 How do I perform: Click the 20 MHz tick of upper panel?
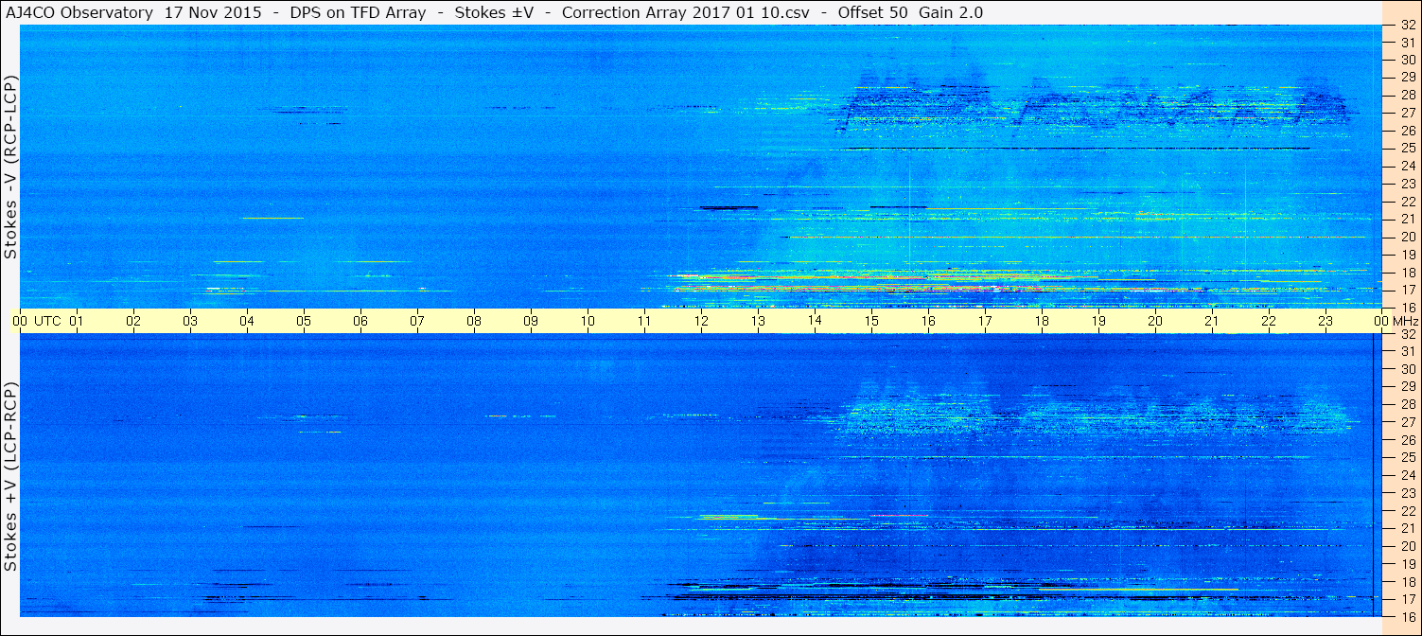tap(1408, 237)
